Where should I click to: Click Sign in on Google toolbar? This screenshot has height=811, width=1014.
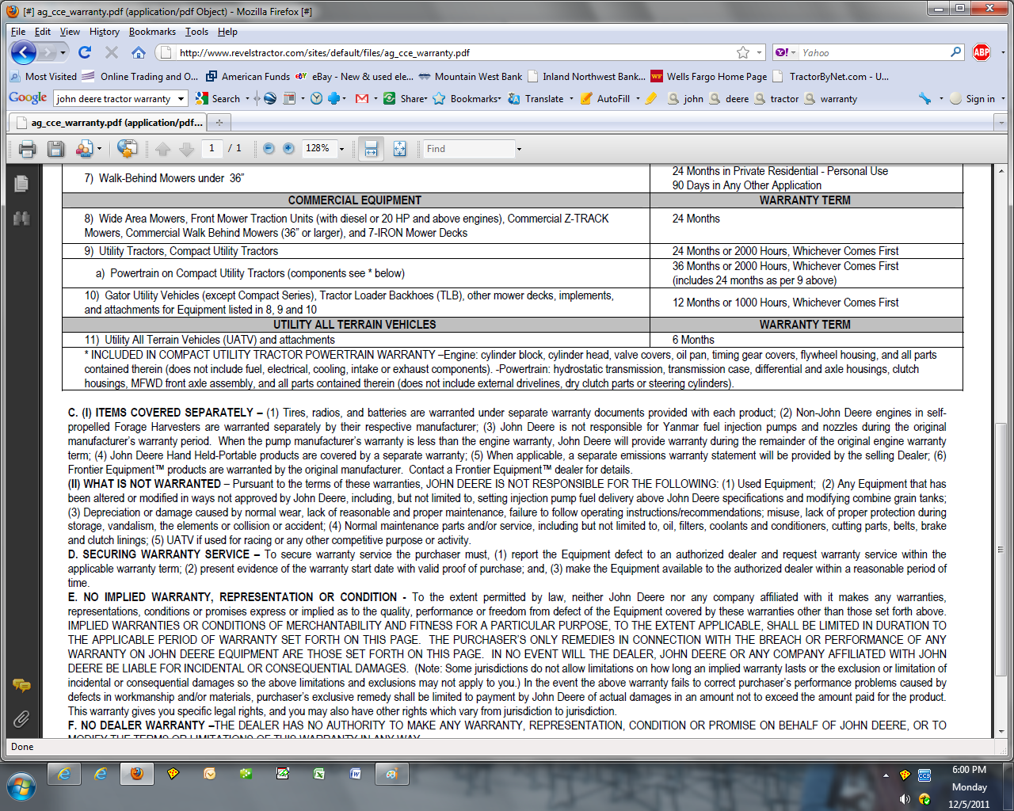(x=980, y=99)
